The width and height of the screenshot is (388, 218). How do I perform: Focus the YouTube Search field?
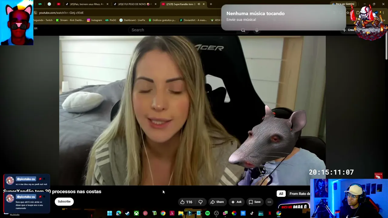coord(182,30)
